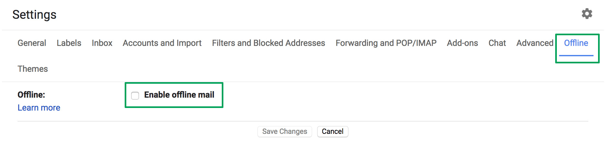
Task: Tick the Enable offline mail checkbox
Action: [x=135, y=95]
